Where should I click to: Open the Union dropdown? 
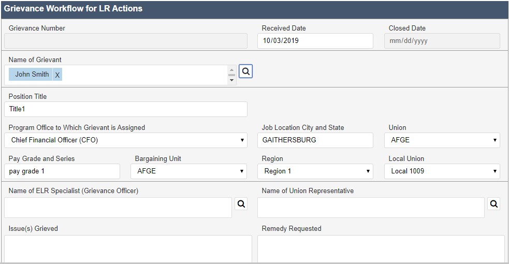coord(442,140)
